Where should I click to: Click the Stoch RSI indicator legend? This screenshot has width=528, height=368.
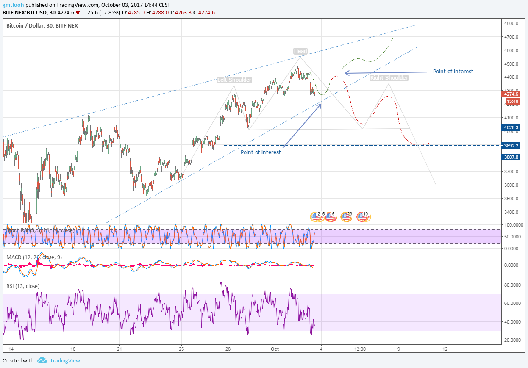[x=40, y=230]
